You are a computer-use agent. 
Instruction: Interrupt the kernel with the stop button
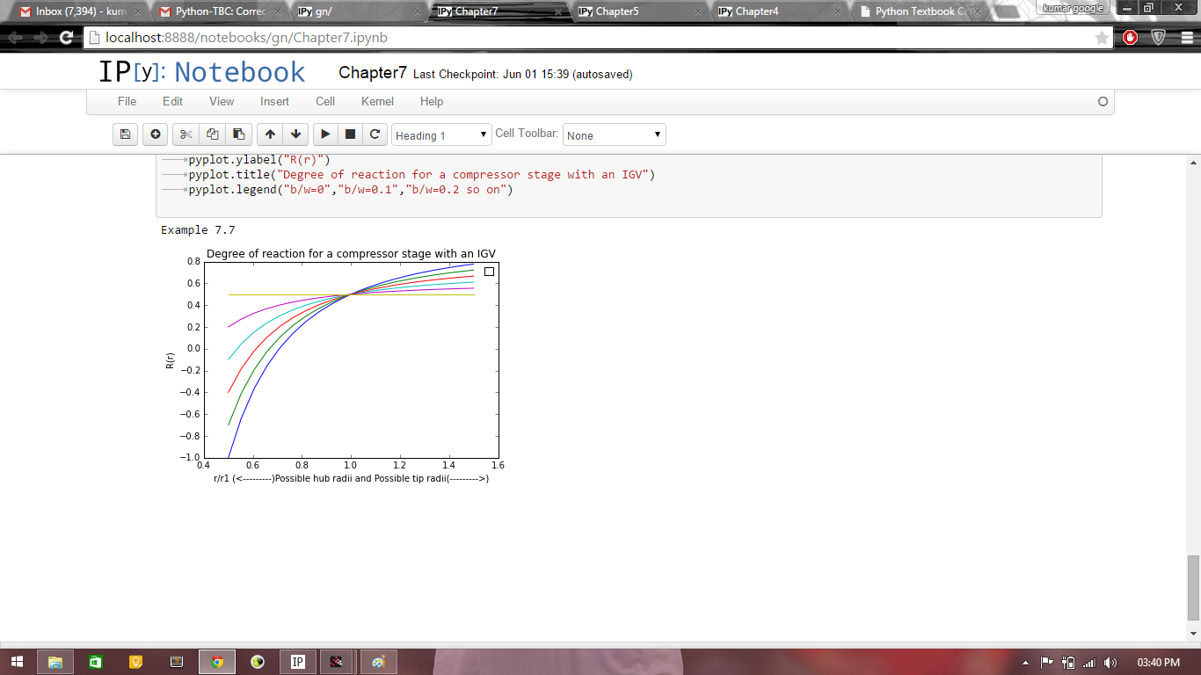coord(350,134)
